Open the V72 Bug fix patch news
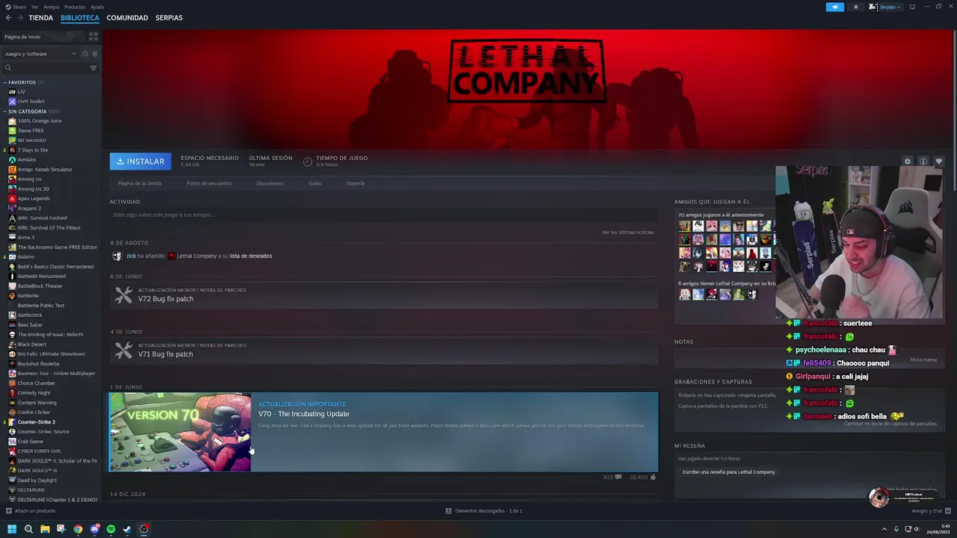The image size is (957, 538). tap(384, 295)
